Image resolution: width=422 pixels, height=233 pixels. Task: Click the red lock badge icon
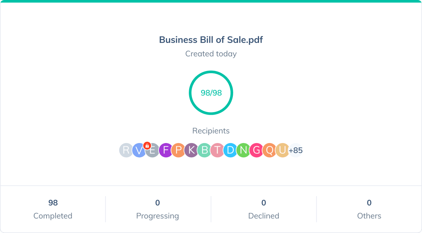point(147,146)
